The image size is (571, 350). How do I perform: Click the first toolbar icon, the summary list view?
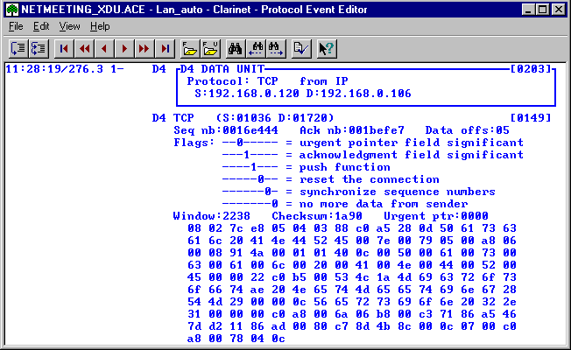coord(18,48)
